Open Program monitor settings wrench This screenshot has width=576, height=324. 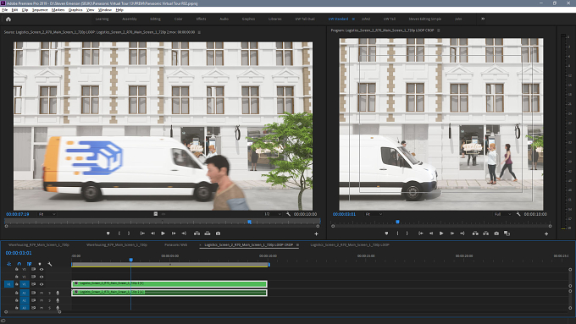[518, 214]
